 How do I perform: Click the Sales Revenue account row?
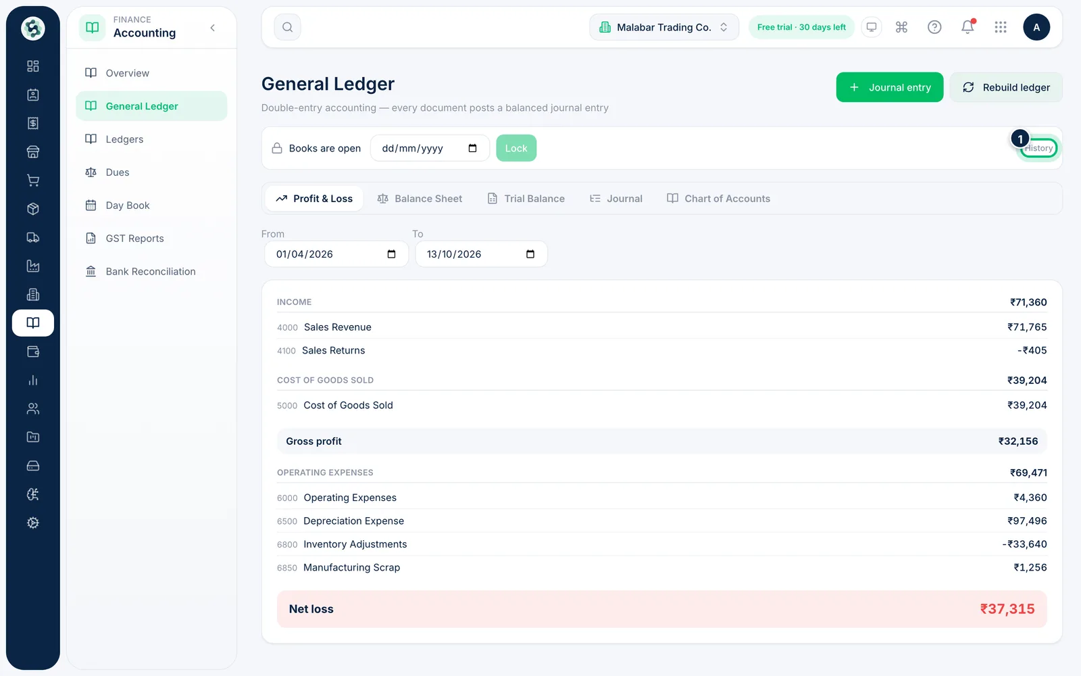click(x=661, y=327)
